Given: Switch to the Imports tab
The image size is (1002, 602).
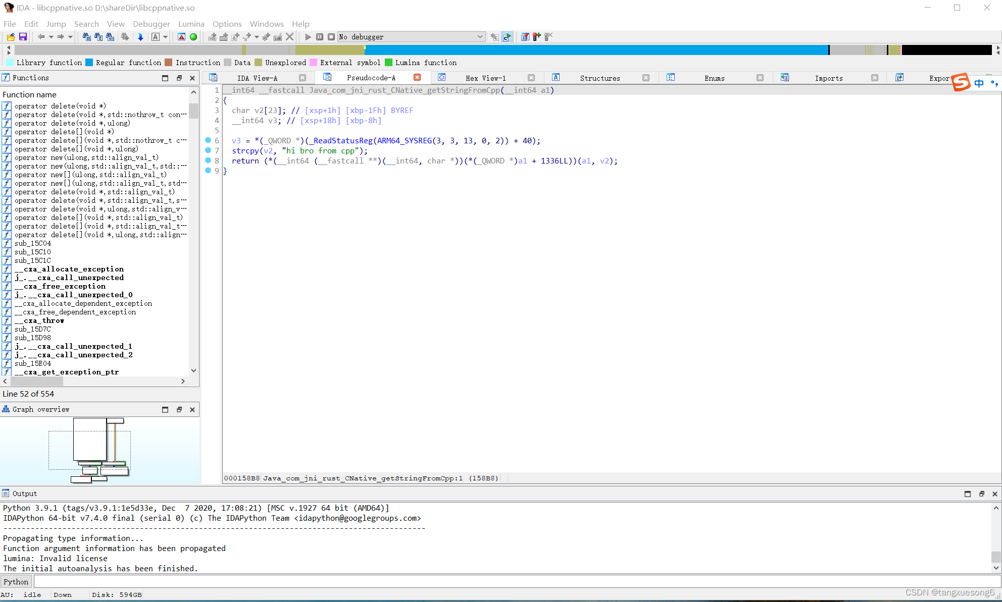Looking at the screenshot, I should [829, 78].
